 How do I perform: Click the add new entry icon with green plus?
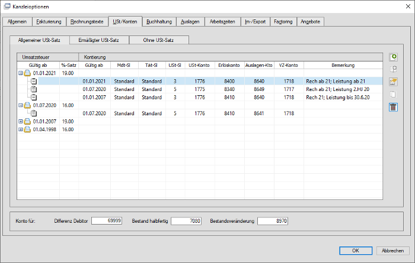[393, 57]
